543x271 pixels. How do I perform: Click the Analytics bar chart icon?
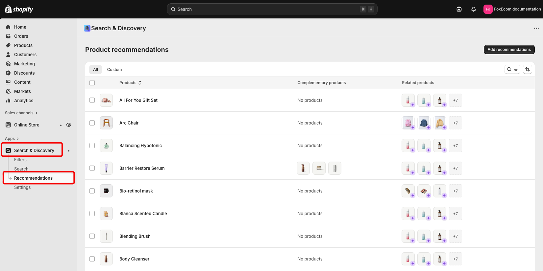tap(8, 101)
